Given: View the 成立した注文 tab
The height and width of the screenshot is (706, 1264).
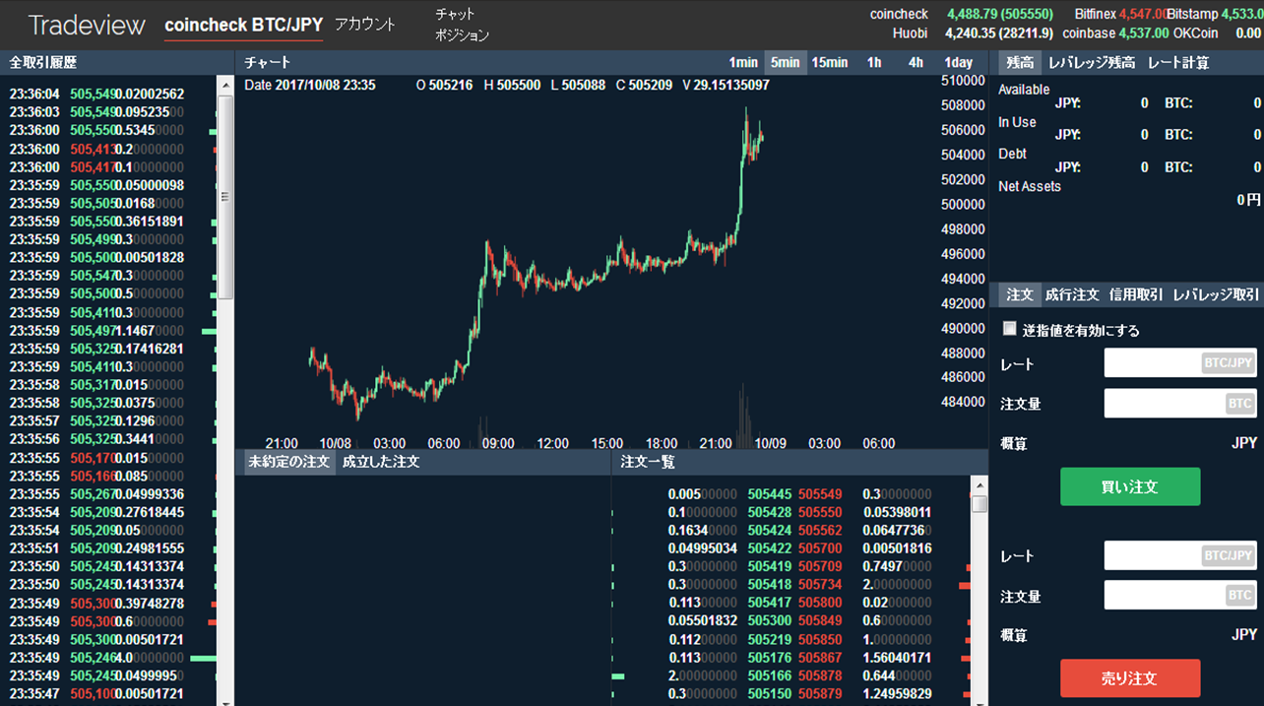Looking at the screenshot, I should (x=380, y=461).
